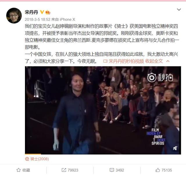Favorite the post with 收藏 star
Image resolution: width=186 pixels, height=176 pixels.
point(23,170)
